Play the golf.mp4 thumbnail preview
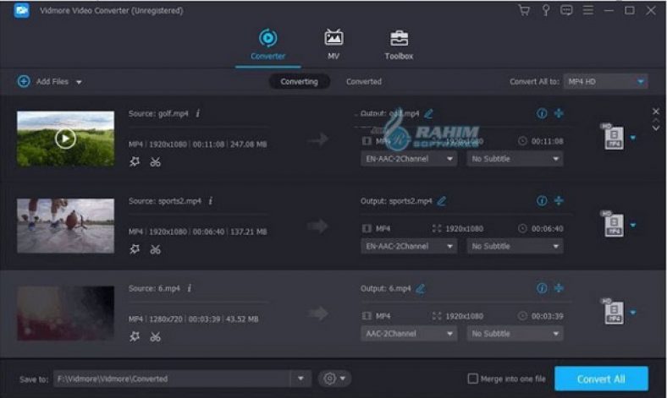 (65, 139)
